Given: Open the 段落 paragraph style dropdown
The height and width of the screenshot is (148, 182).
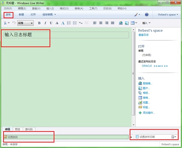Looking at the screenshot, I should (x=26, y=23).
